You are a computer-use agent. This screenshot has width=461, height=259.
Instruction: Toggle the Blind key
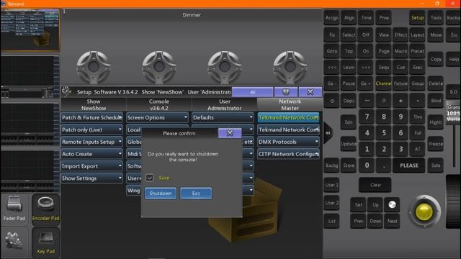coord(436,101)
